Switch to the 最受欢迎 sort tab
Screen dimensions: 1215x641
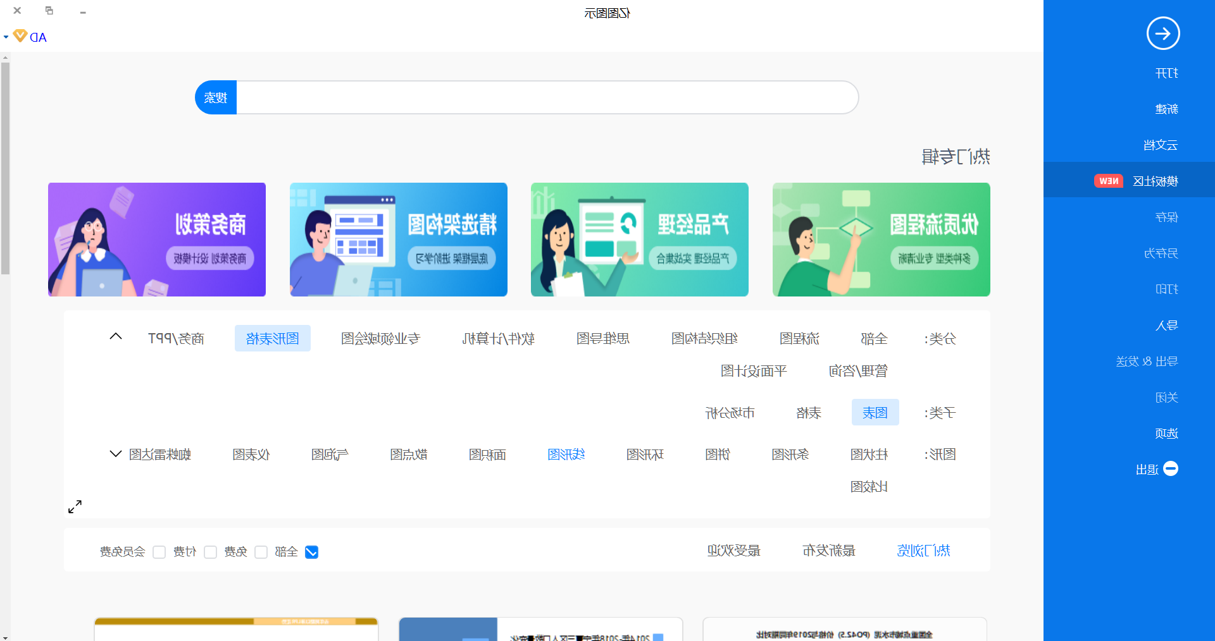pos(733,551)
